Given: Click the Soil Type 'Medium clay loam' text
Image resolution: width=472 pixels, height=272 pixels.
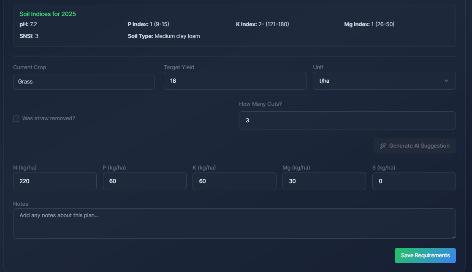Looking at the screenshot, I should [177, 36].
